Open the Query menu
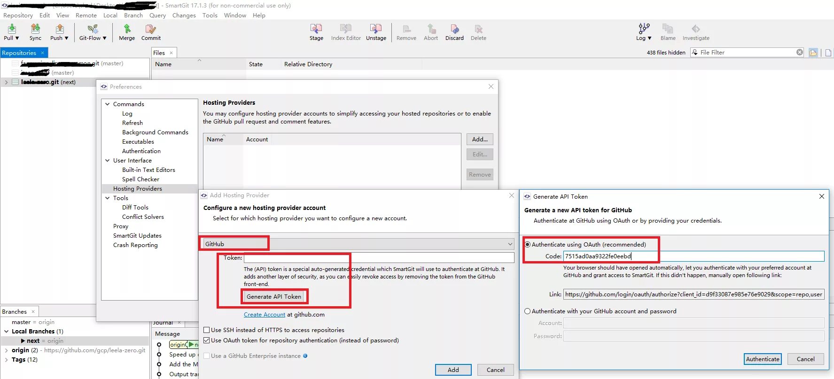This screenshot has height=379, width=834. [157, 15]
